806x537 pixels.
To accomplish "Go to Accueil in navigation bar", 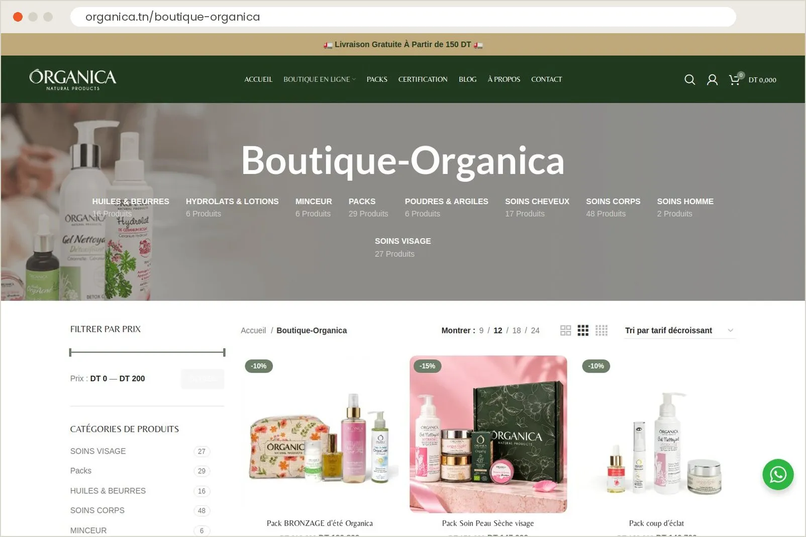I will [x=258, y=79].
